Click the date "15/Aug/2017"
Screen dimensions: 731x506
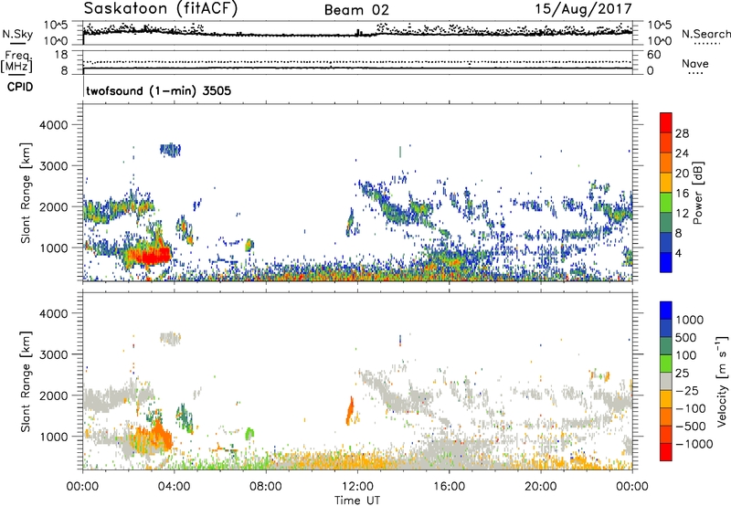pos(584,9)
